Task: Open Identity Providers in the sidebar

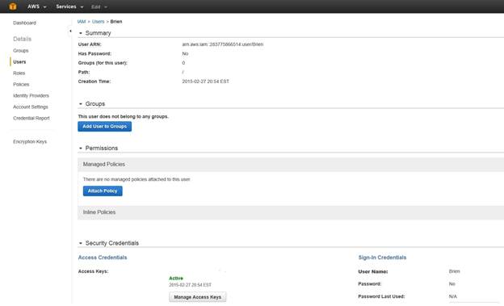Action: tap(31, 95)
